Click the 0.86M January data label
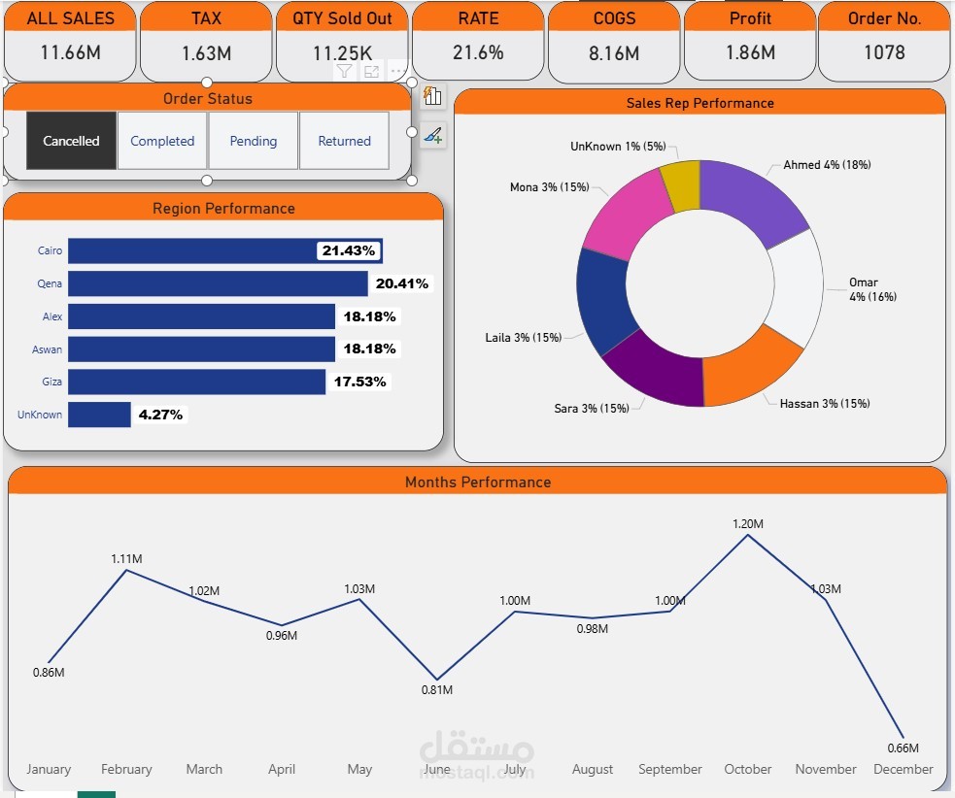 (x=49, y=672)
